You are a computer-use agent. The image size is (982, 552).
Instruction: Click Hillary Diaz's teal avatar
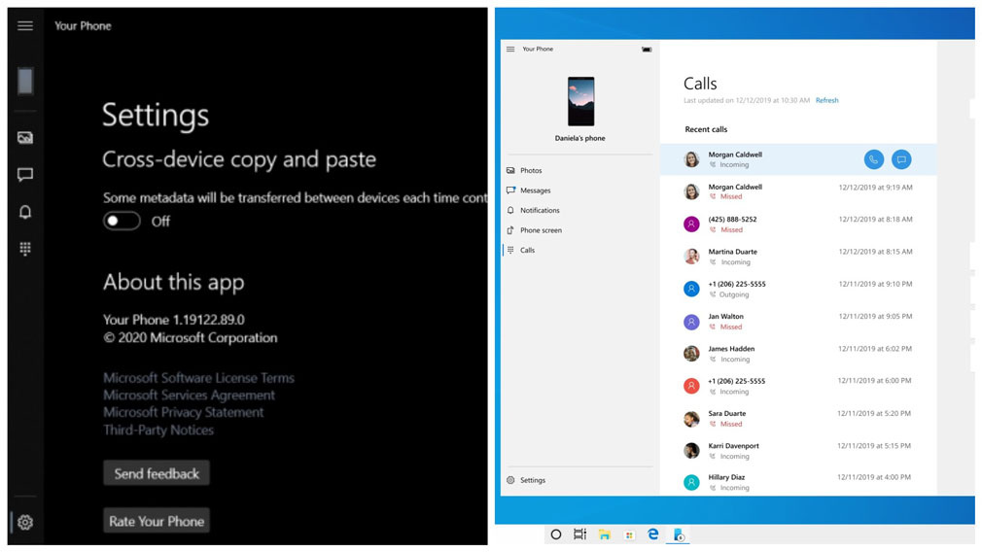pyautogui.click(x=691, y=482)
